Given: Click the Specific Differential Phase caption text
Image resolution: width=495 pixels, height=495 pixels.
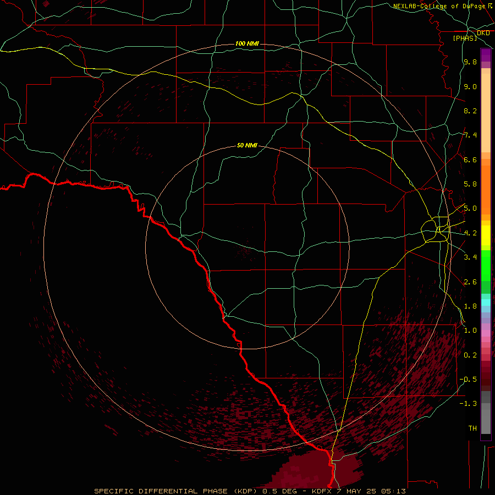Looking at the screenshot, I should (250, 491).
